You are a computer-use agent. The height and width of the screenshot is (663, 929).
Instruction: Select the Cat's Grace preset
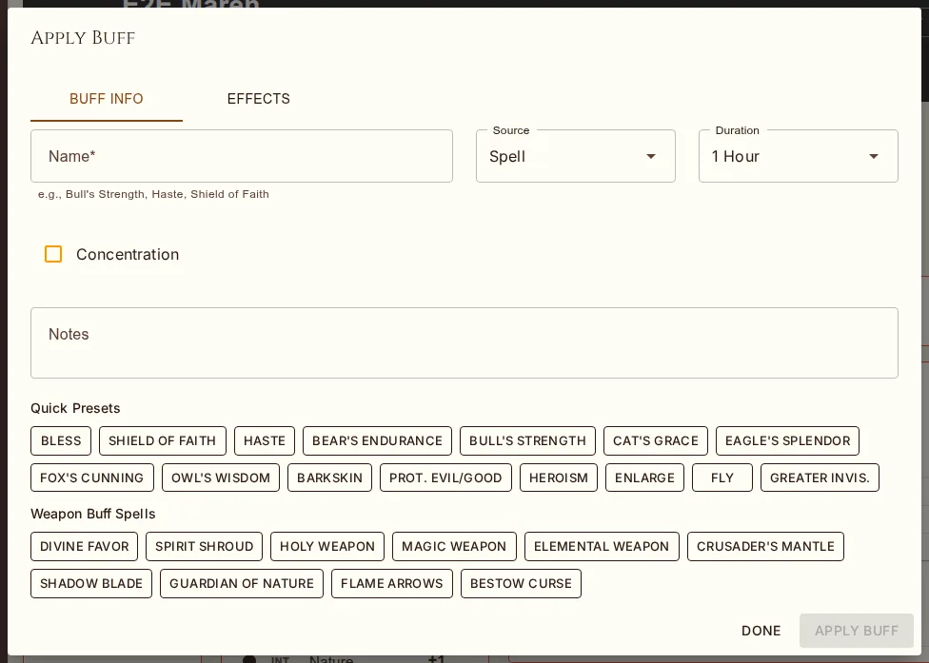click(x=656, y=441)
